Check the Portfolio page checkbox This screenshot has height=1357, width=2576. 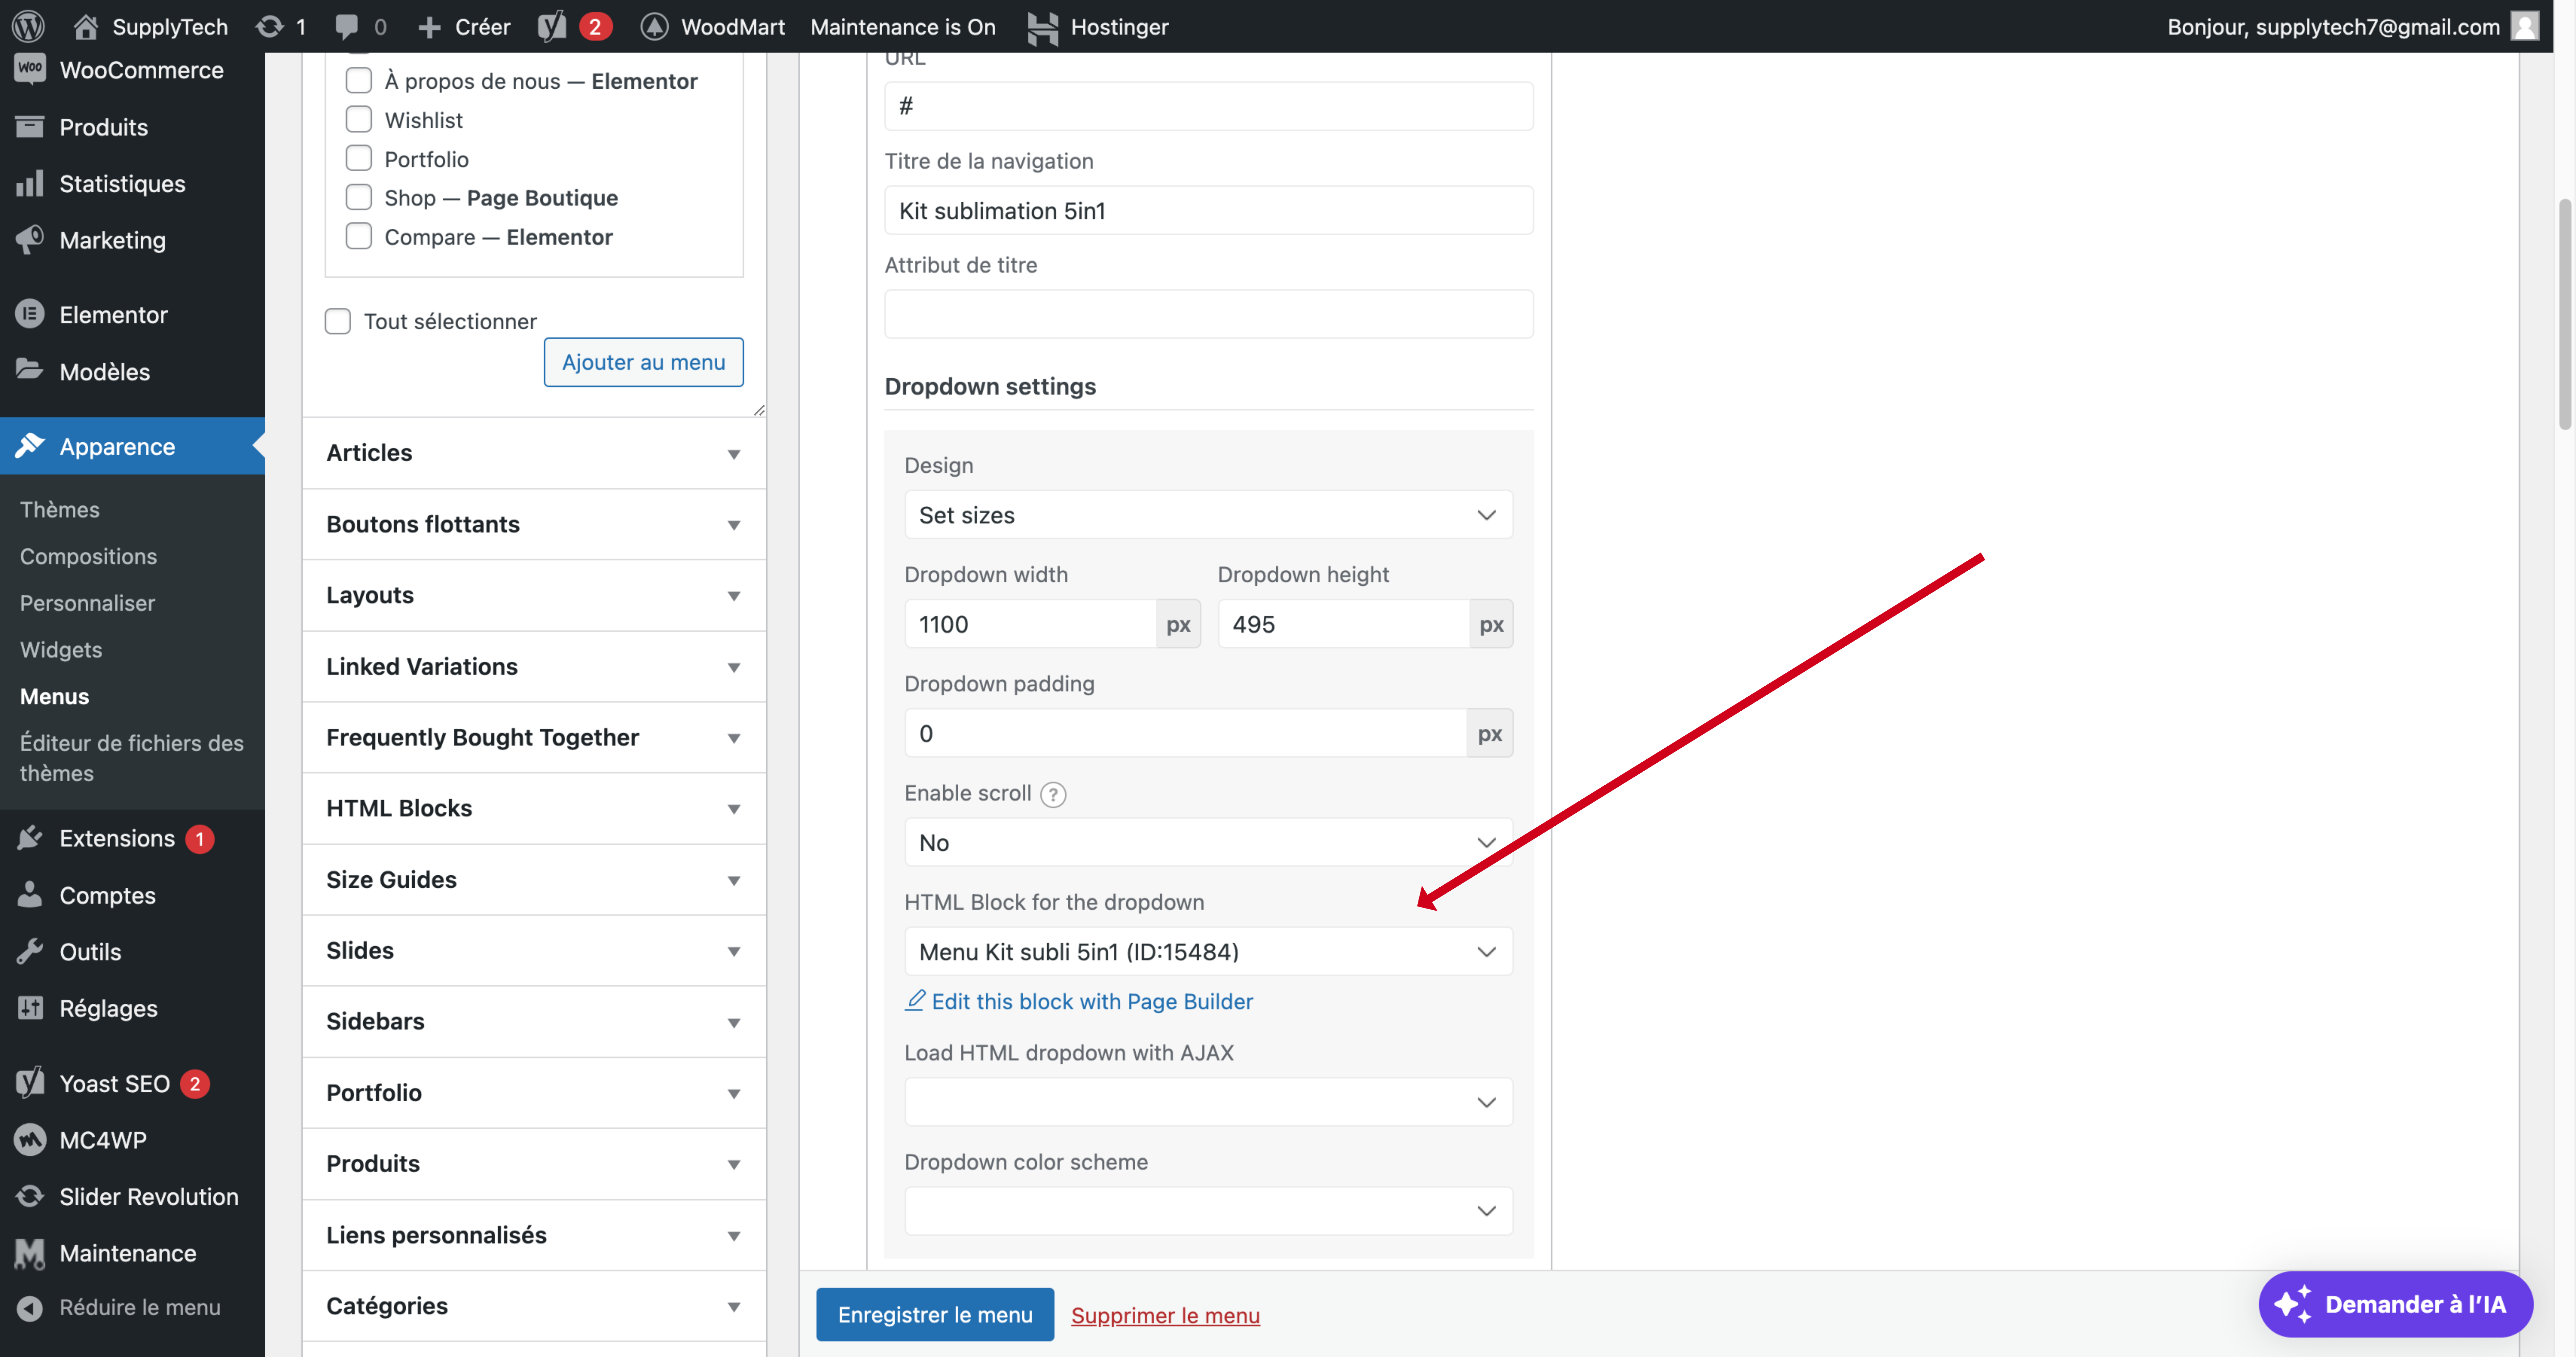(x=359, y=158)
